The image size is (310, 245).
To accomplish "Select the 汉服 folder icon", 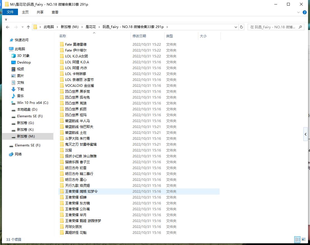I will pyautogui.click(x=62, y=150).
